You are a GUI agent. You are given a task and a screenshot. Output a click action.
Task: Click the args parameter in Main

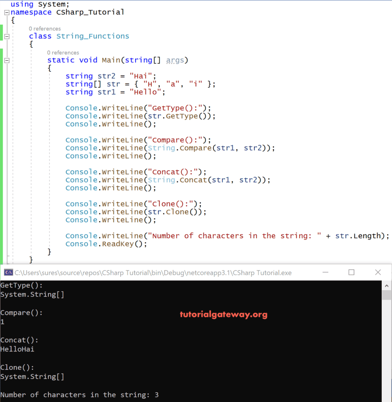tap(175, 60)
